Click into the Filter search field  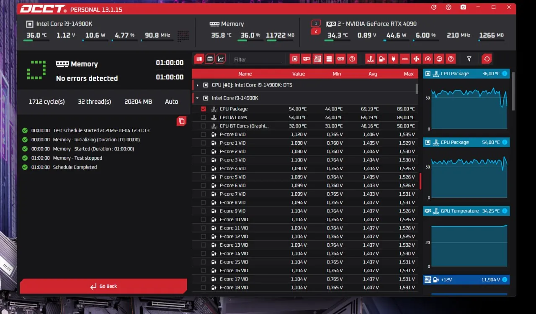click(x=258, y=59)
